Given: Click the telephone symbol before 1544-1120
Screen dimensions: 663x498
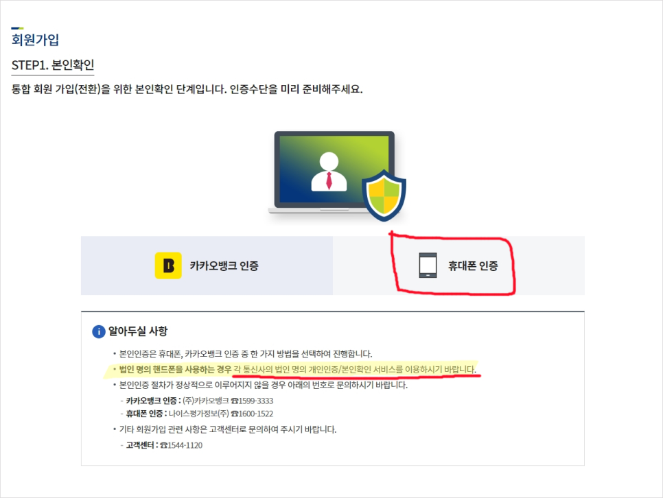Looking at the screenshot, I should coord(164,446).
